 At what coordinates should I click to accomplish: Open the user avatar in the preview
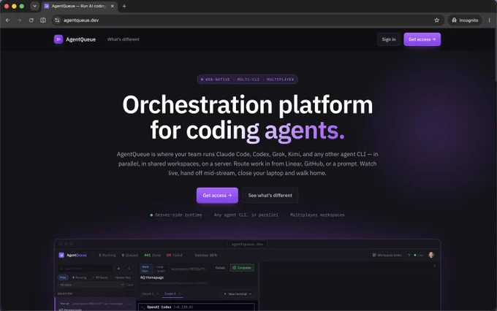431,255
